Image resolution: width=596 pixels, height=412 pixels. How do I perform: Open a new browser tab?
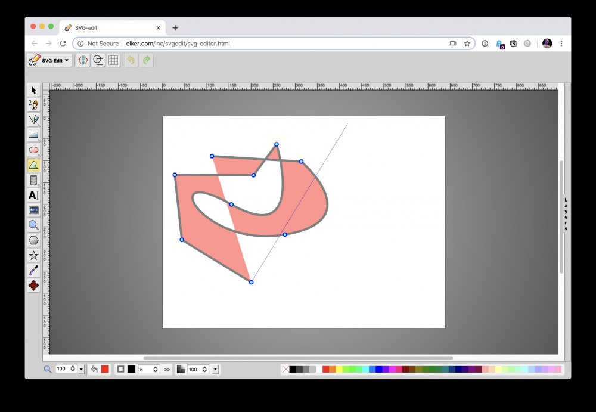175,28
